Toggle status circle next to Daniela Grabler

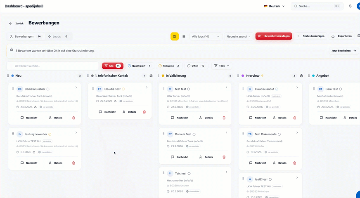[x=48, y=89]
